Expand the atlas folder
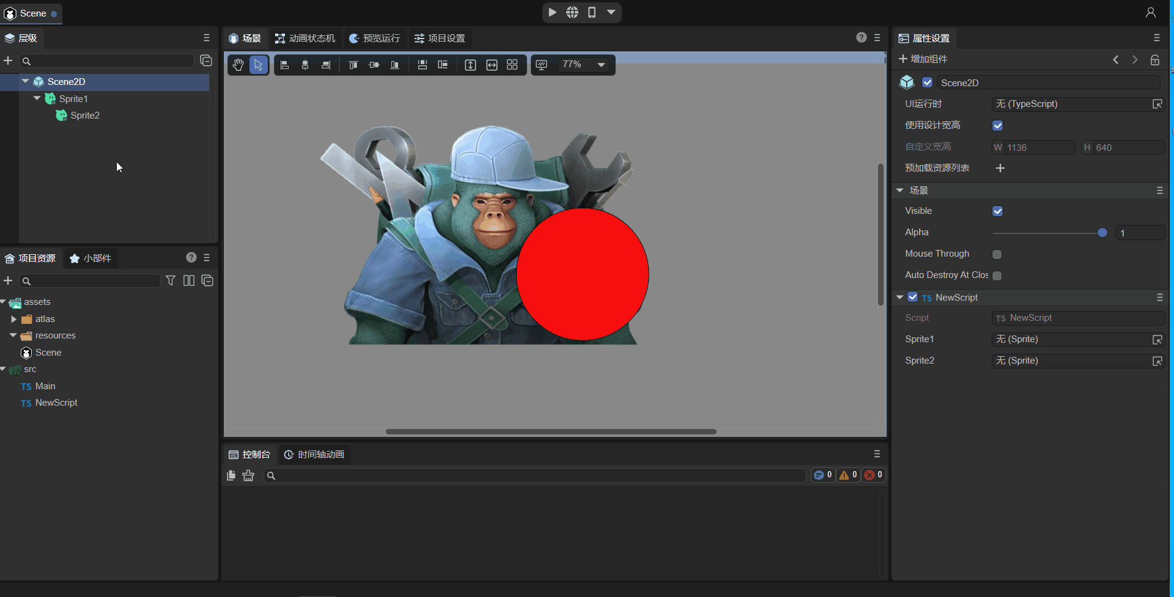The image size is (1174, 597). [x=14, y=319]
